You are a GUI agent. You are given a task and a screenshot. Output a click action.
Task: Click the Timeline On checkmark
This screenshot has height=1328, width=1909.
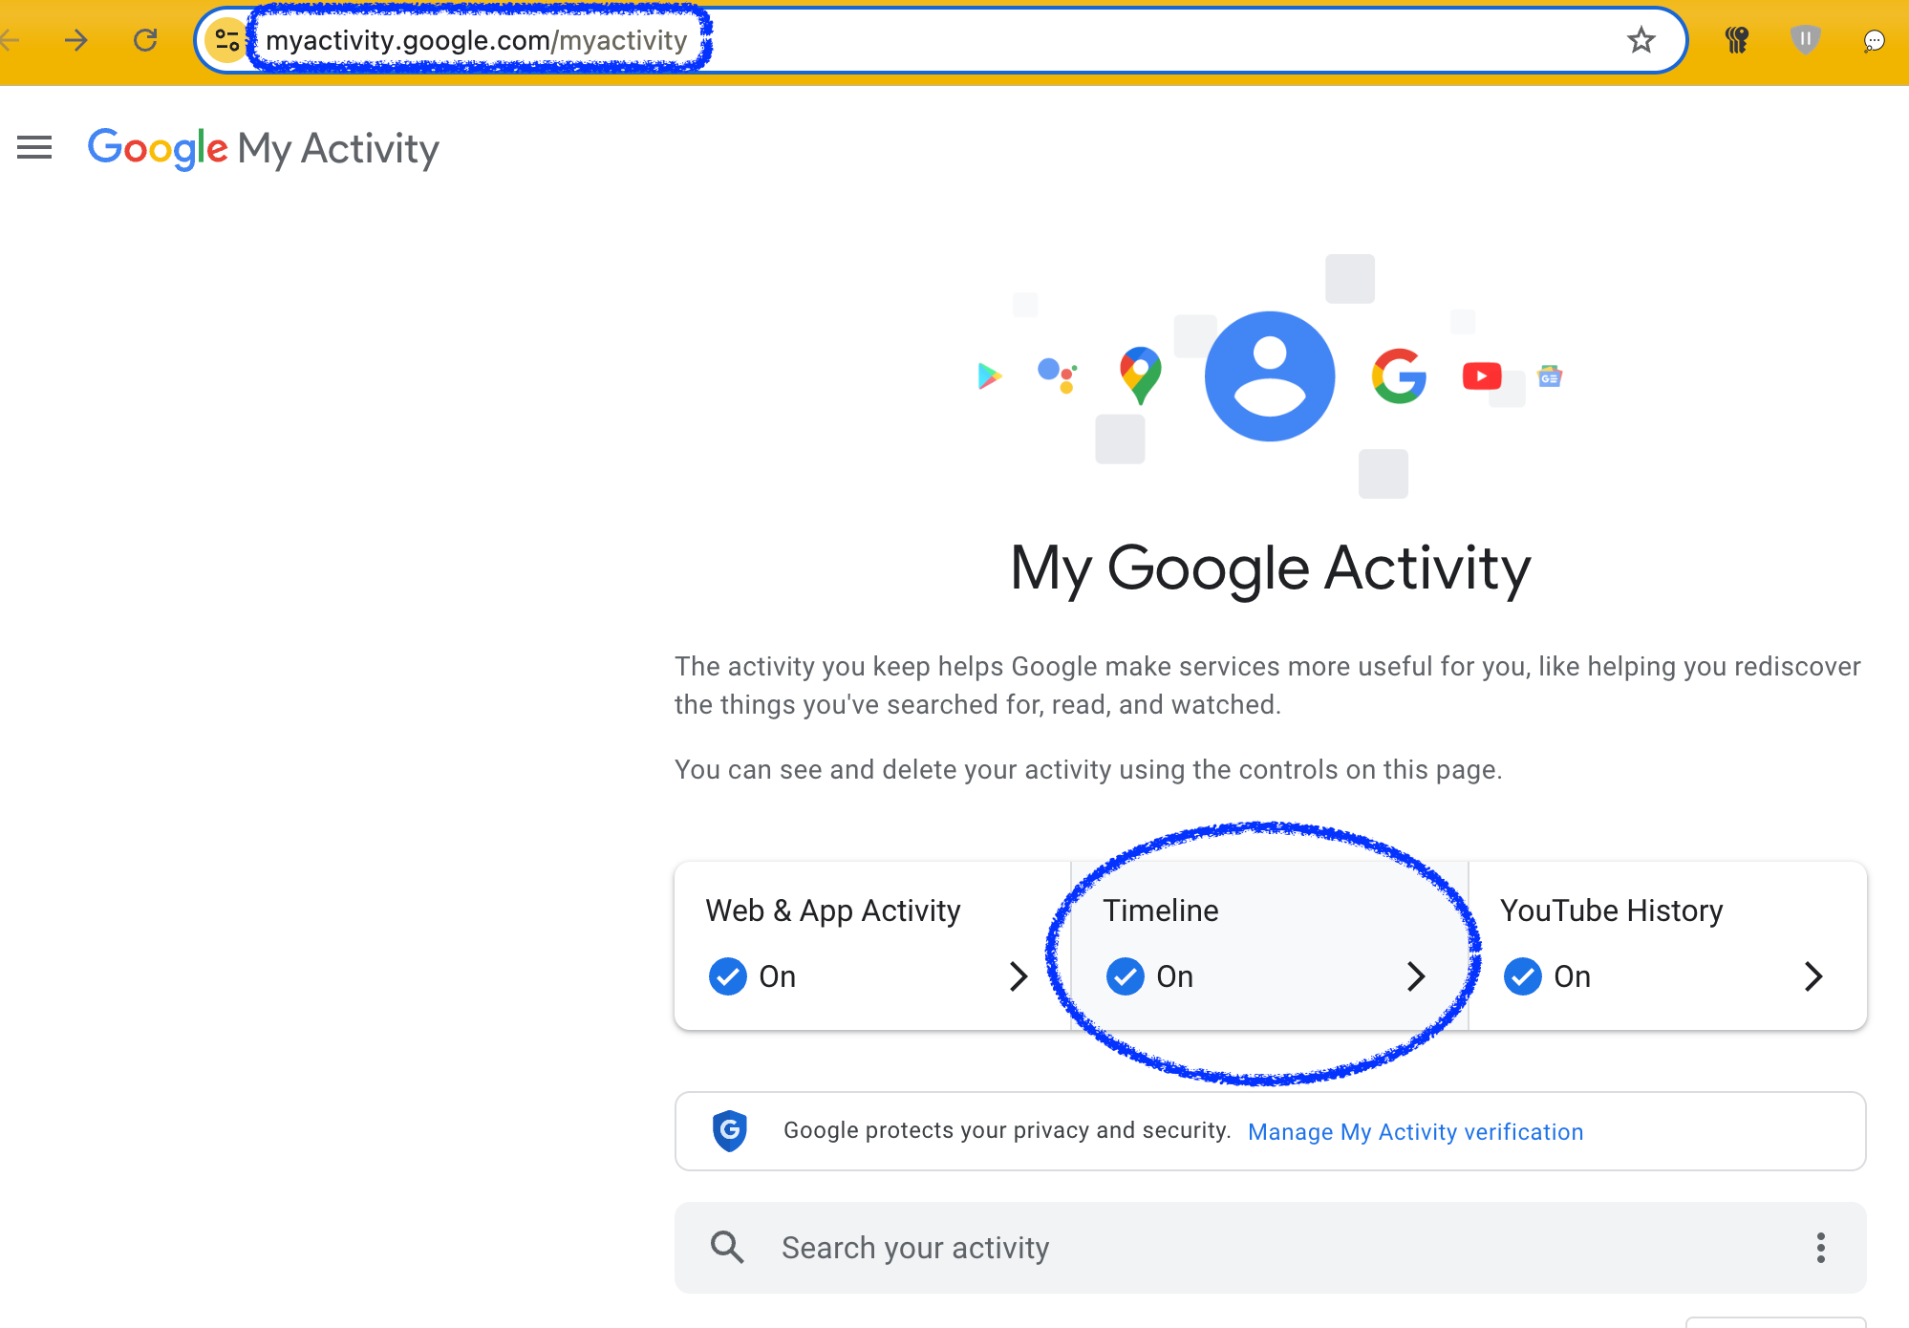pyautogui.click(x=1125, y=976)
